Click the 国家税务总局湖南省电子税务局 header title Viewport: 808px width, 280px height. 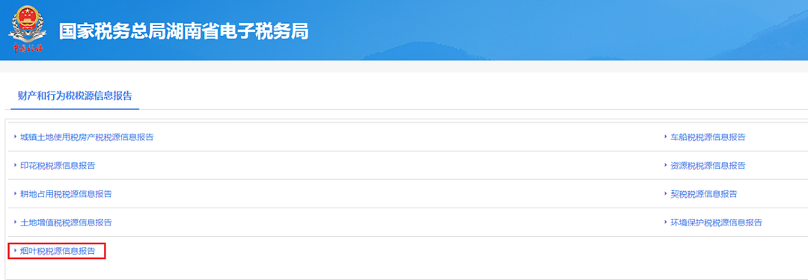pyautogui.click(x=184, y=32)
